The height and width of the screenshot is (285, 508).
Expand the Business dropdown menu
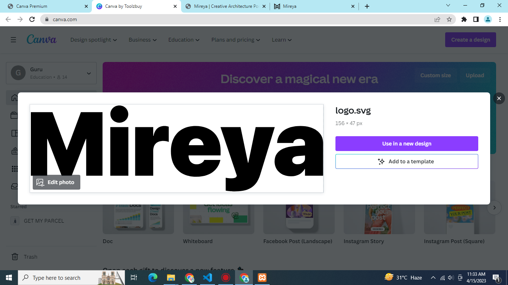[142, 40]
